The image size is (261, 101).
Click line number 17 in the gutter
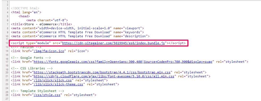[7, 62]
